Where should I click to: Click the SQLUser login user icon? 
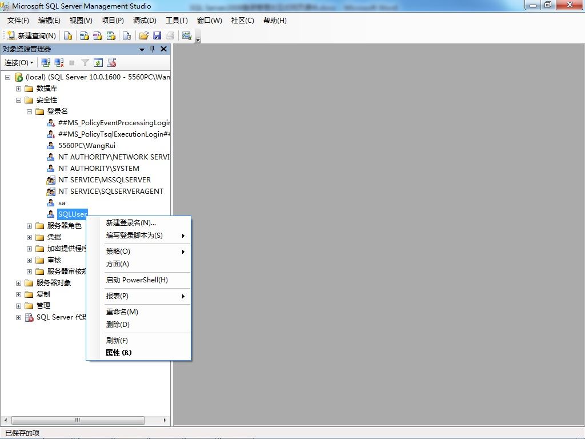coord(51,214)
